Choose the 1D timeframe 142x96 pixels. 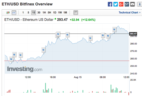coord(55,12)
